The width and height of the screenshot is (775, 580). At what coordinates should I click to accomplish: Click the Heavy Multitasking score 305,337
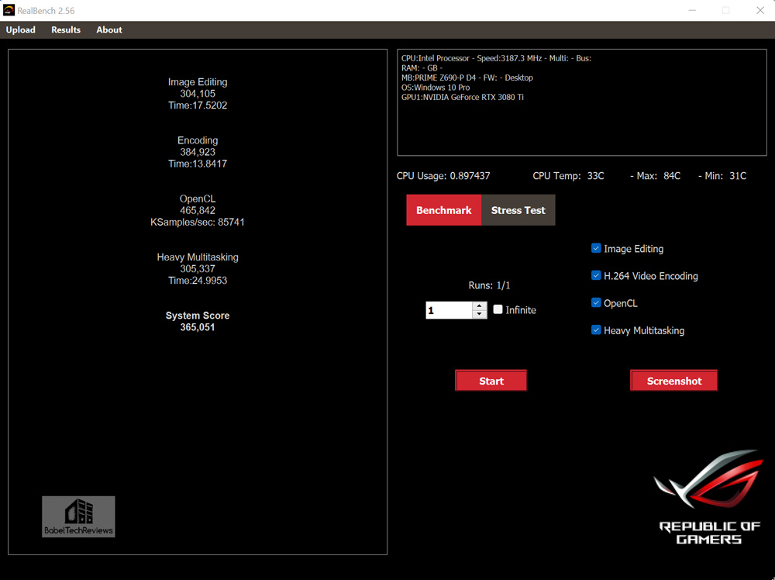tap(198, 269)
